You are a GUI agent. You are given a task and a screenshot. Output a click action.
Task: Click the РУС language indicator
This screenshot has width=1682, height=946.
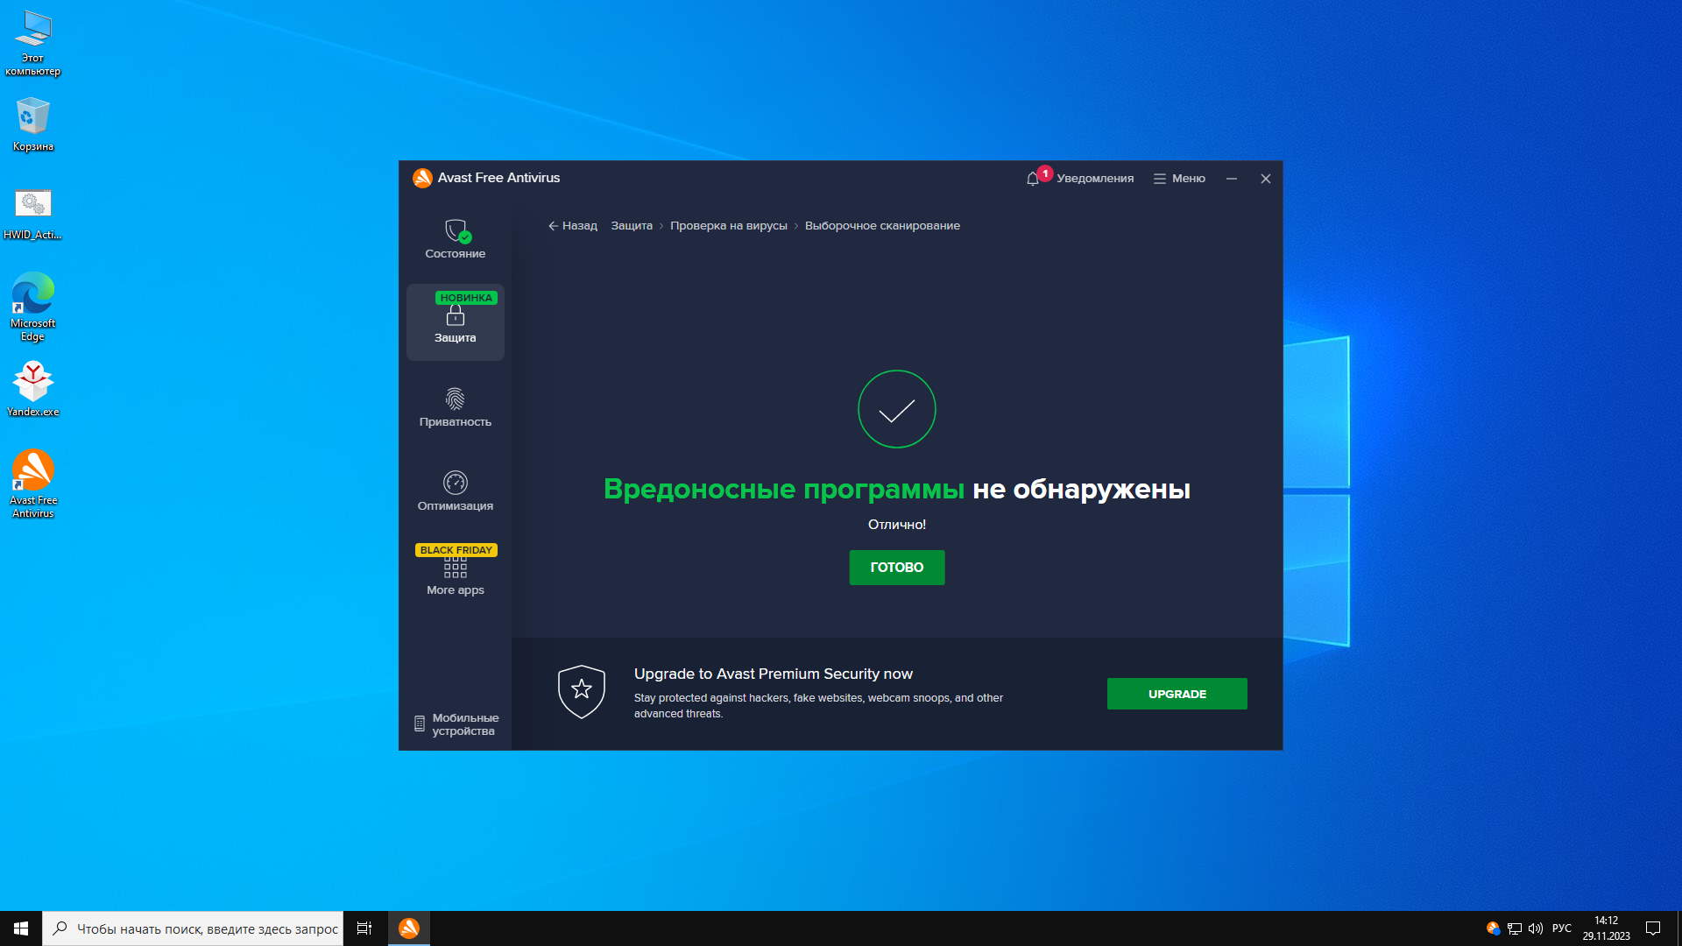pyautogui.click(x=1561, y=928)
